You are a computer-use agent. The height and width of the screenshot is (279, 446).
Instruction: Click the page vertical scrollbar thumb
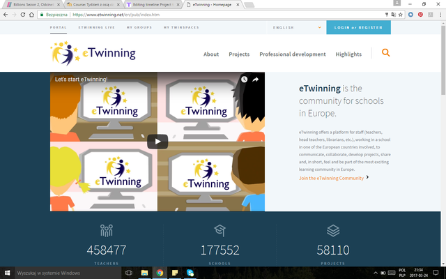point(443,61)
